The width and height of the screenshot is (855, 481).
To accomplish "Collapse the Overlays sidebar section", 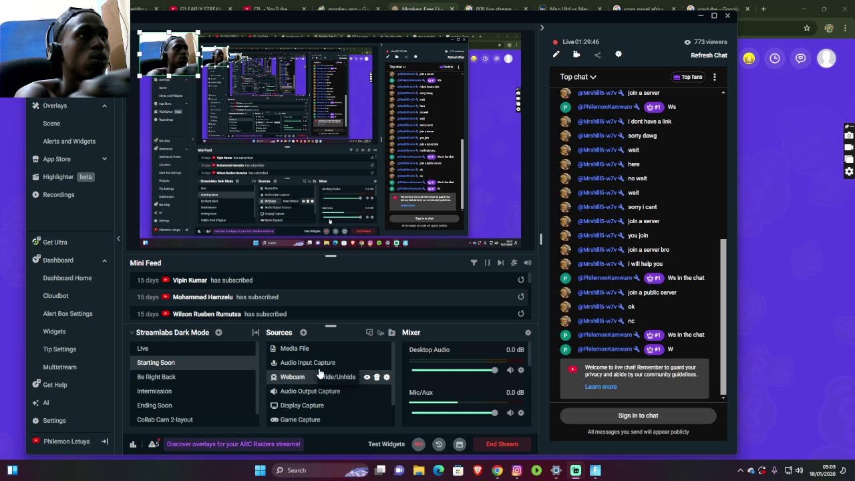I will coord(104,106).
